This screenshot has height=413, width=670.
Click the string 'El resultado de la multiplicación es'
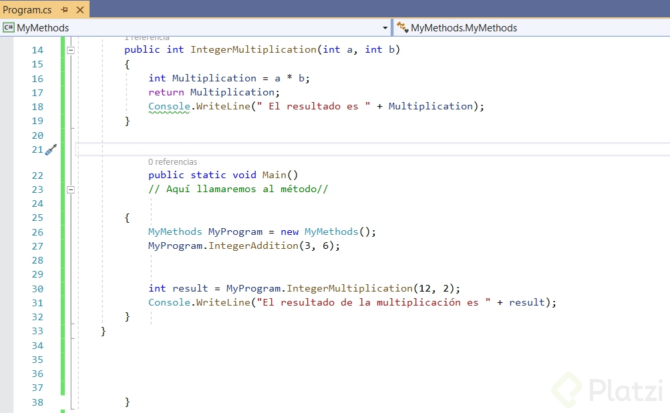(373, 302)
